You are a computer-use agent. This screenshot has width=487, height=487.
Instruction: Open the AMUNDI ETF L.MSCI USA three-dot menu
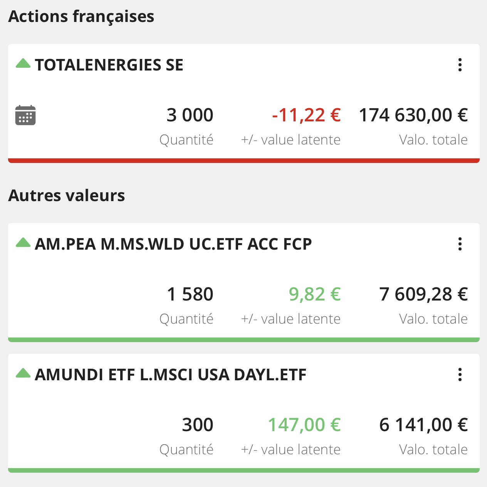(x=460, y=374)
